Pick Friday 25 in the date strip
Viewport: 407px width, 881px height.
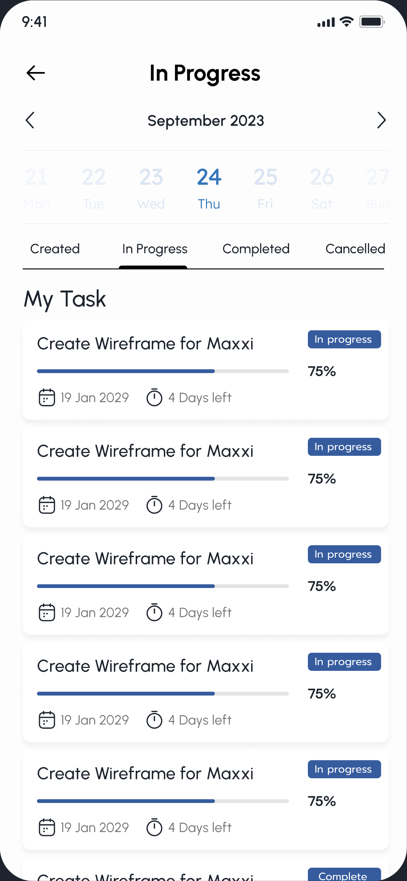265,188
